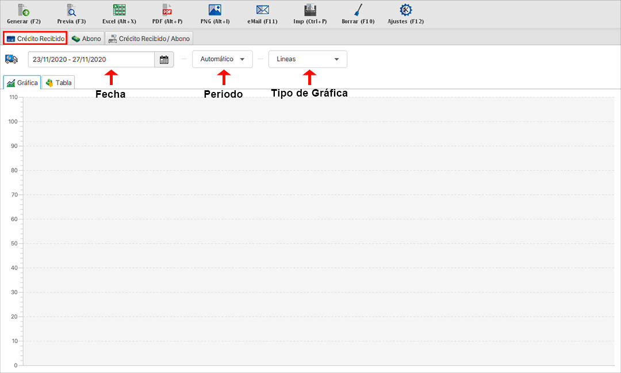
Task: Open the Crédito Recibido / Abono tab
Action: point(149,39)
